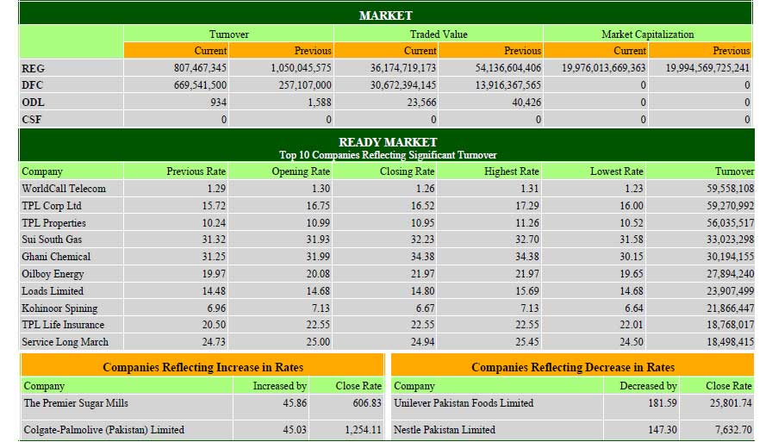Click Ghani Chemical highest rate 34.38
This screenshot has height=442, width=766.
point(527,257)
